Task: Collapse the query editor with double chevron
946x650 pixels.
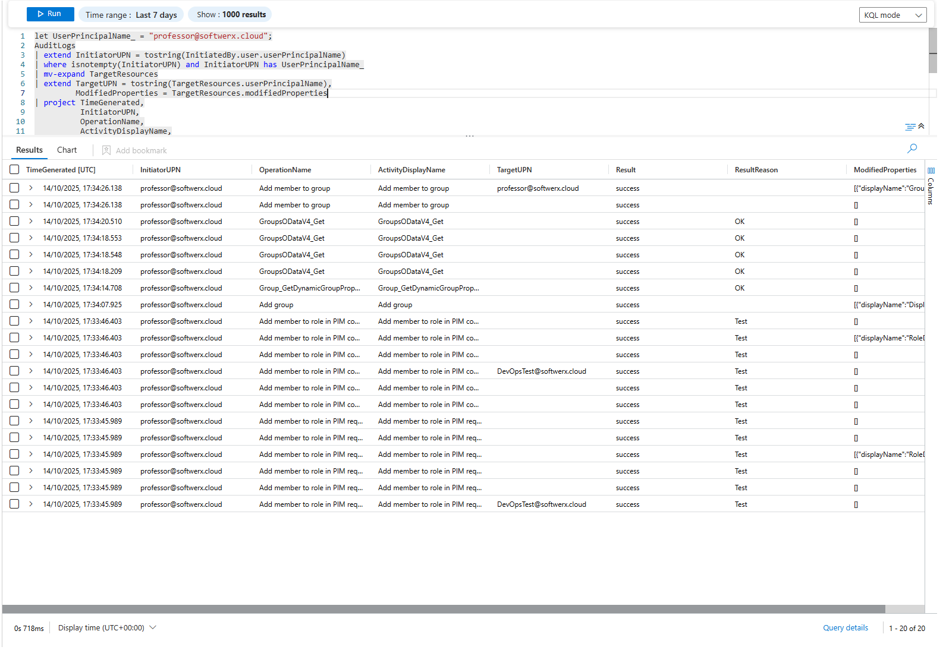Action: coord(921,126)
